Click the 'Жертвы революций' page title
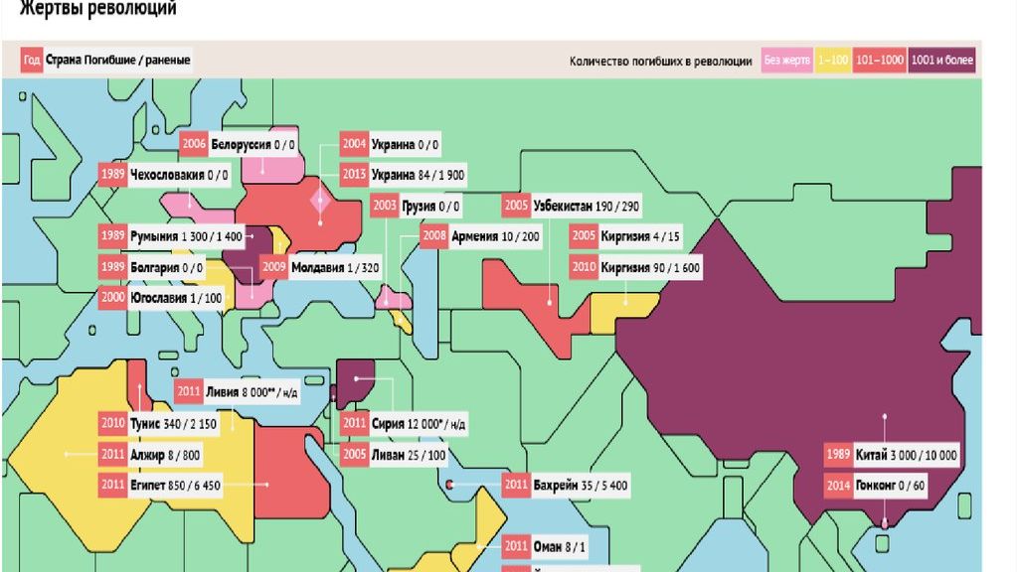This screenshot has height=572, width=1018. tap(98, 8)
